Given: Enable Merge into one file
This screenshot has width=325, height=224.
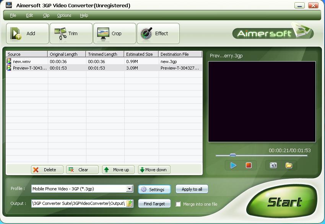Looking at the screenshot, I should pyautogui.click(x=178, y=204).
